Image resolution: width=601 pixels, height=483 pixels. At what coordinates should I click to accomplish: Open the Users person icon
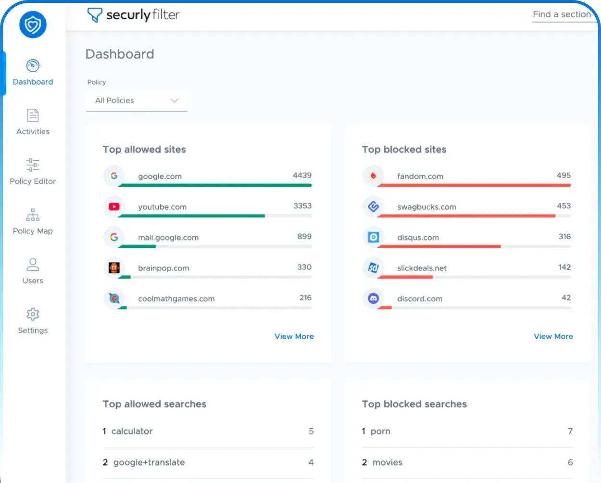[33, 264]
